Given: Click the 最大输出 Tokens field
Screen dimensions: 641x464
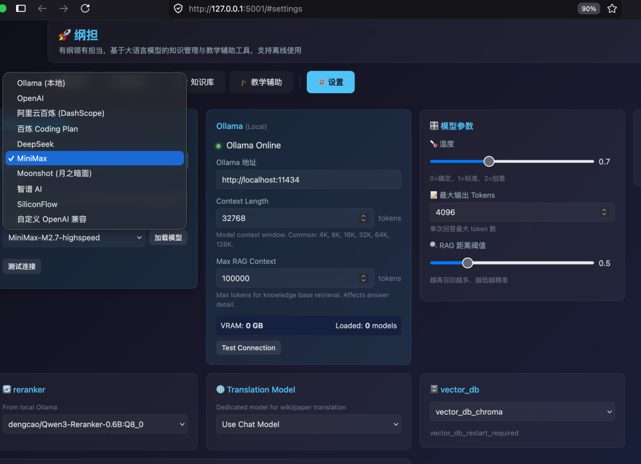Looking at the screenshot, I should pos(522,212).
